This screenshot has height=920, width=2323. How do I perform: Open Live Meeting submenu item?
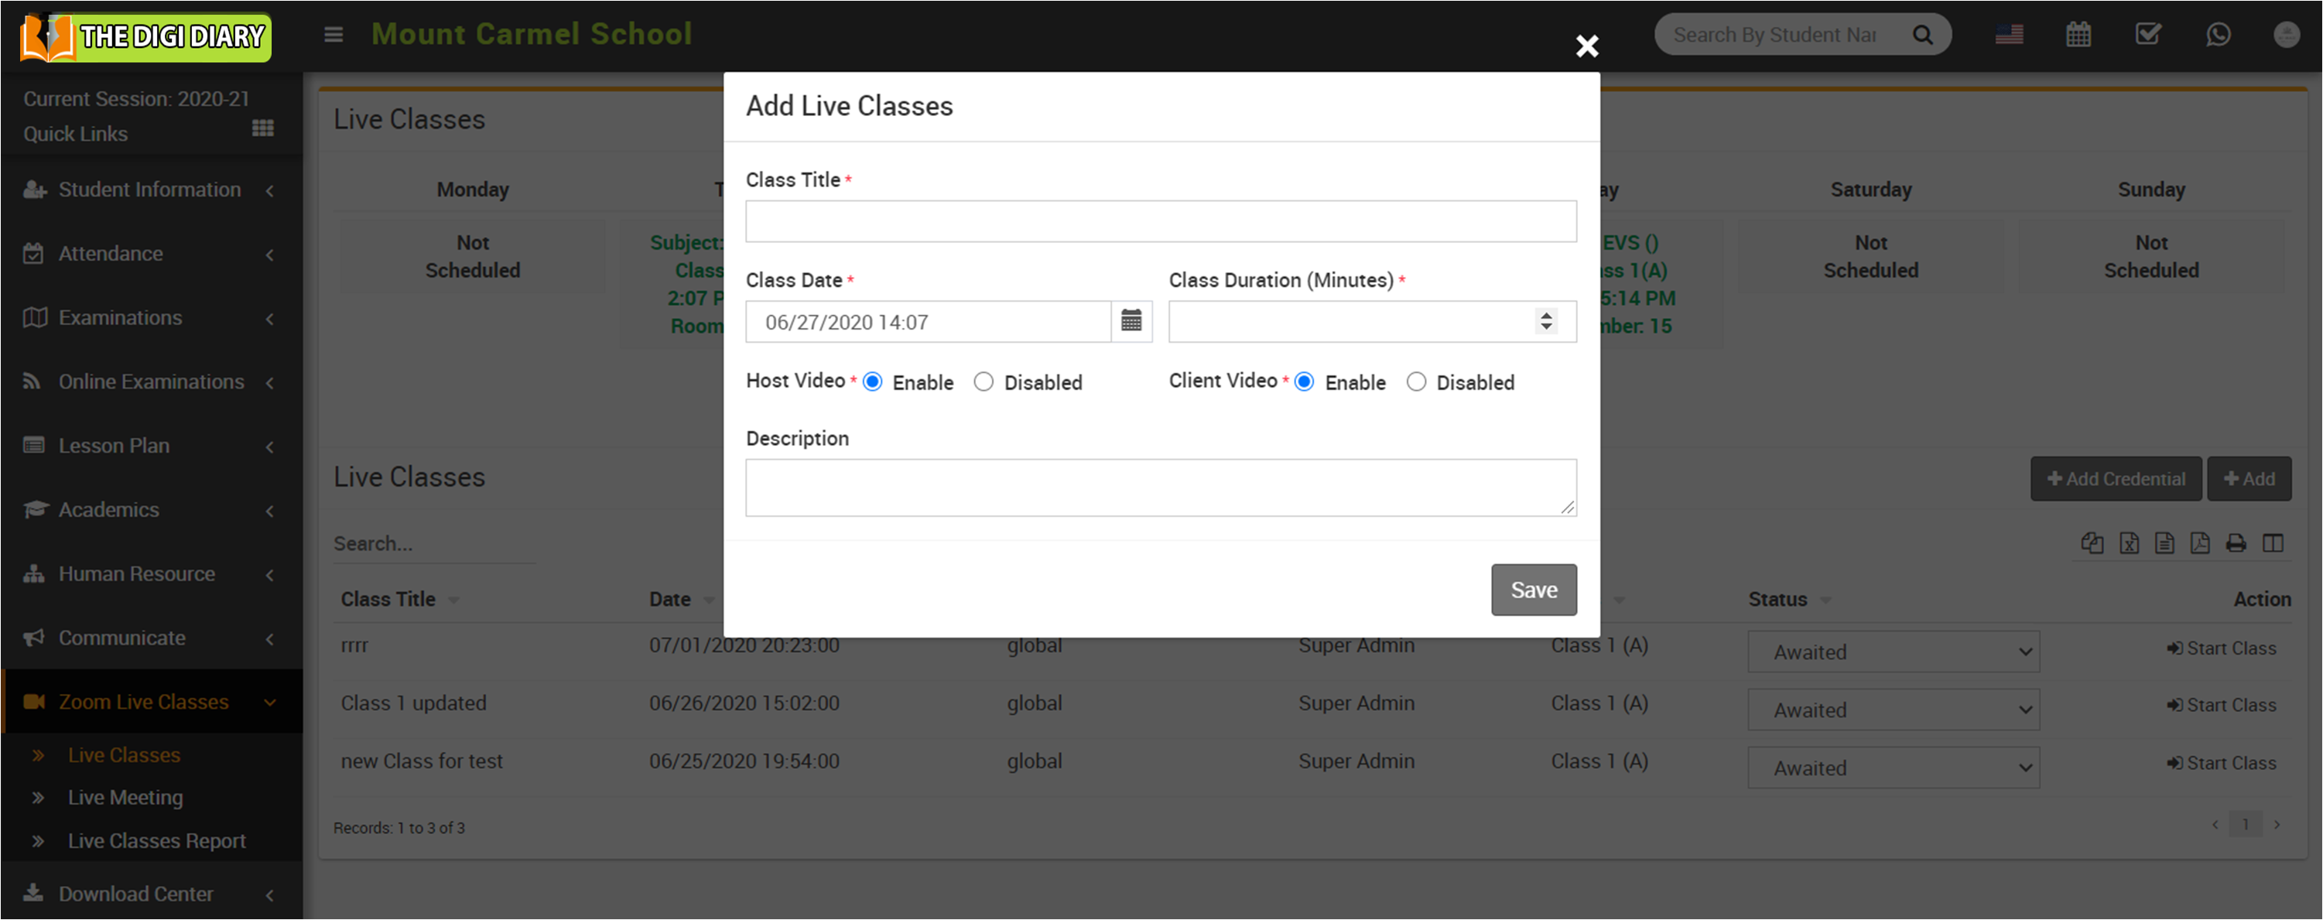click(x=125, y=797)
